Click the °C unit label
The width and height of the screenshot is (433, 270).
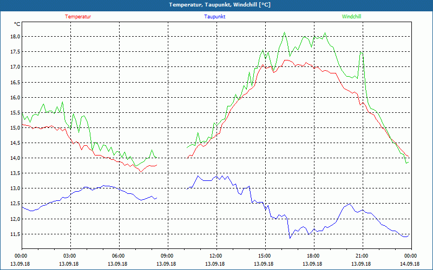click(17, 24)
